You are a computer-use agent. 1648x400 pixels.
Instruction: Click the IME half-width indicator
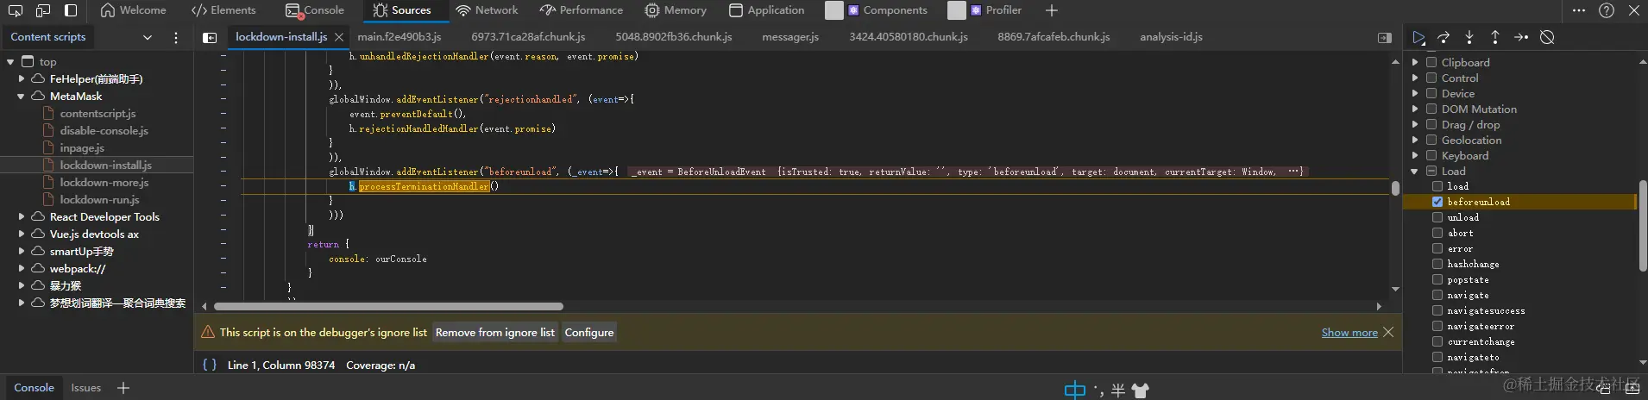tap(1118, 391)
